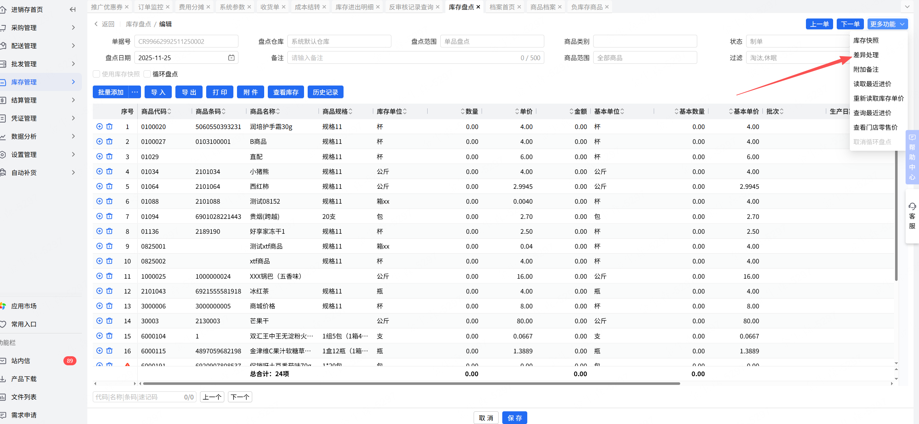Click the calendar icon in 盘点日期 field

point(231,58)
